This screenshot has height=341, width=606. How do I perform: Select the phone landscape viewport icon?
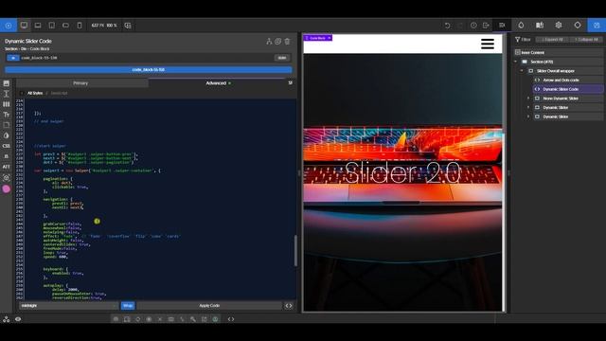65,26
